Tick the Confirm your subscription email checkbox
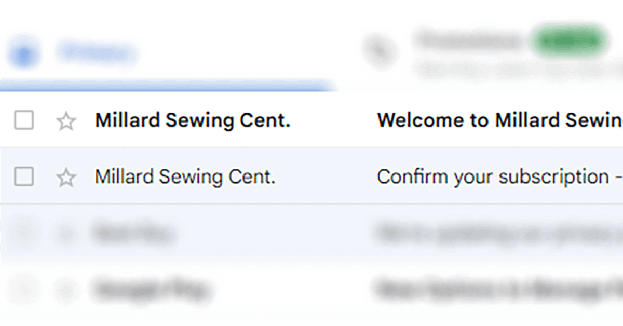This screenshot has width=623, height=326. point(24,177)
